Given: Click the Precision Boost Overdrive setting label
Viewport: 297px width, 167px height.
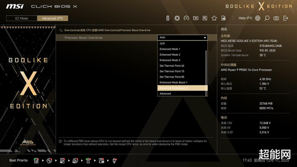Looking at the screenshot, I should [83, 38].
